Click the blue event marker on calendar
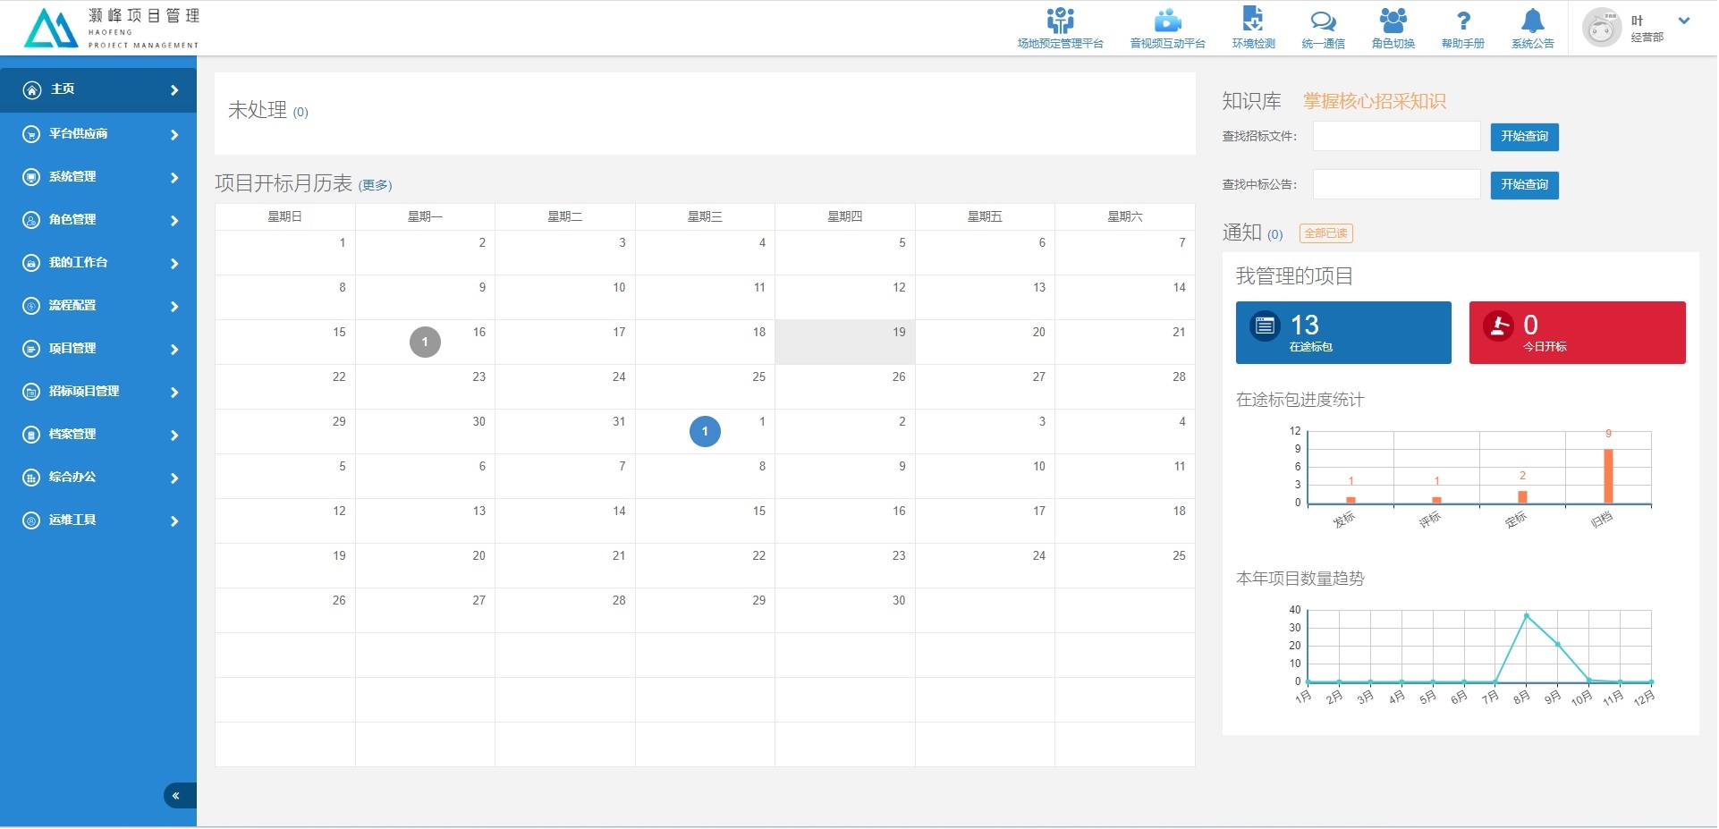This screenshot has height=829, width=1719. click(705, 432)
